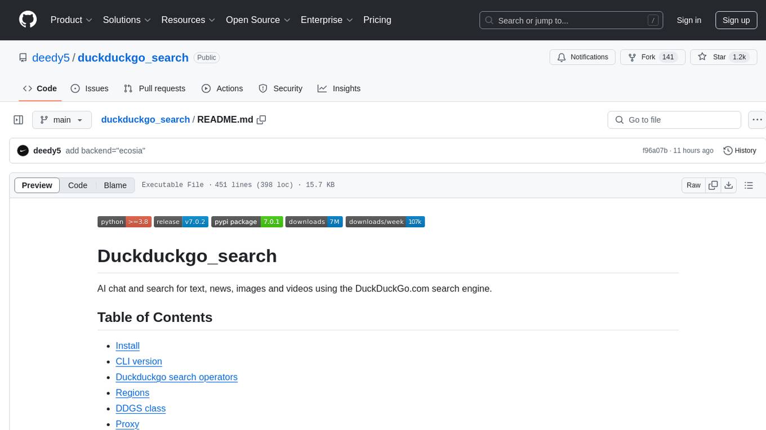Image resolution: width=766 pixels, height=430 pixels.
Task: Expand the Enterprise menu
Action: pos(327,20)
